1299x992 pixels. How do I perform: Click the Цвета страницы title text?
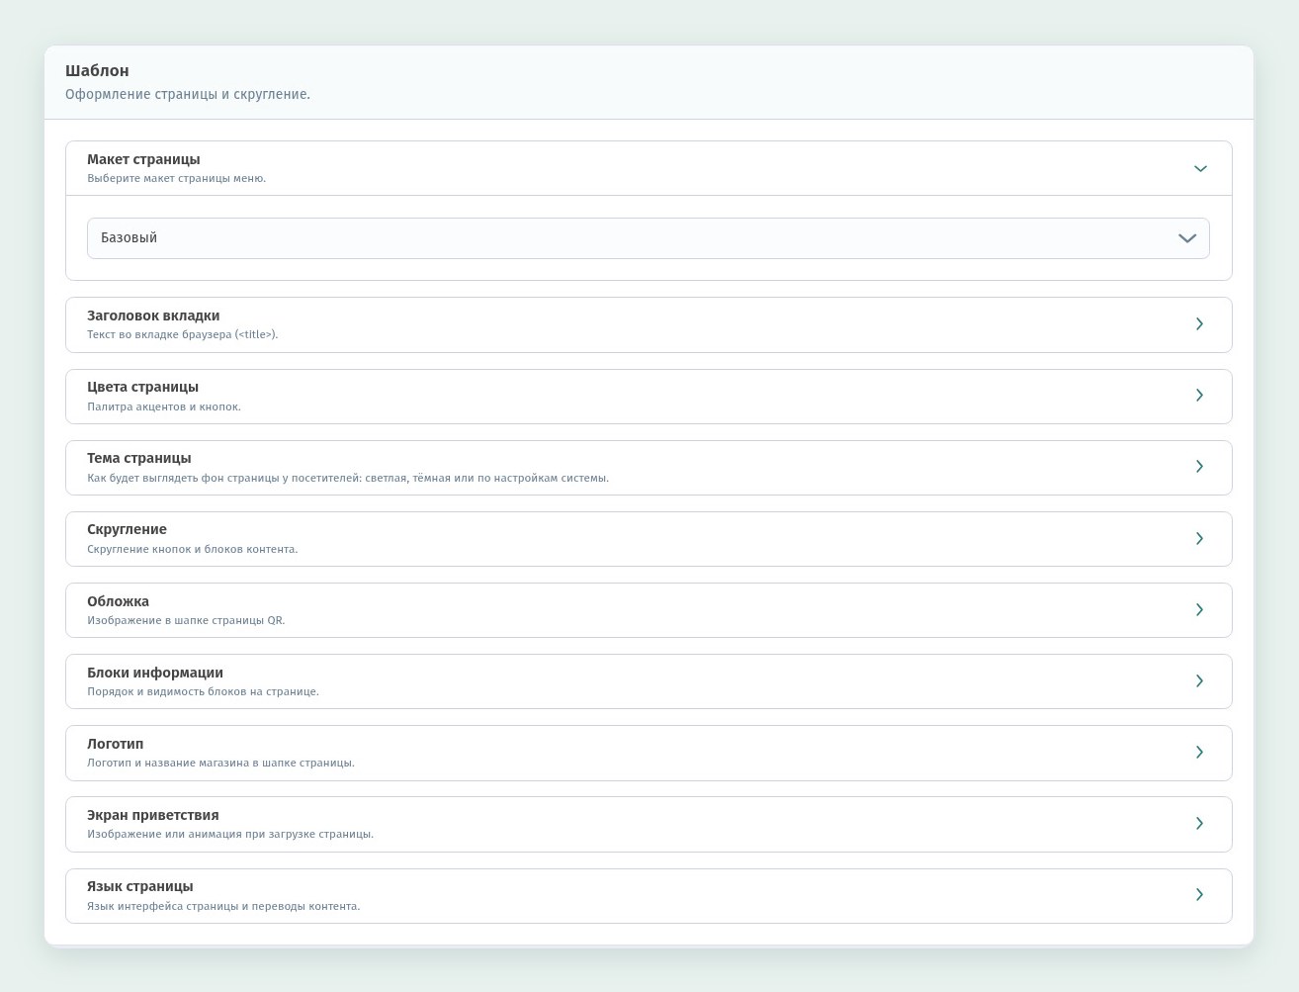pos(142,387)
